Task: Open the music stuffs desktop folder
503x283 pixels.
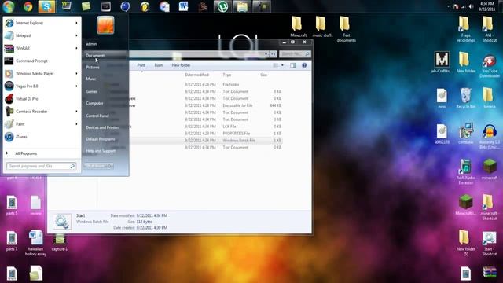Action: click(x=322, y=27)
